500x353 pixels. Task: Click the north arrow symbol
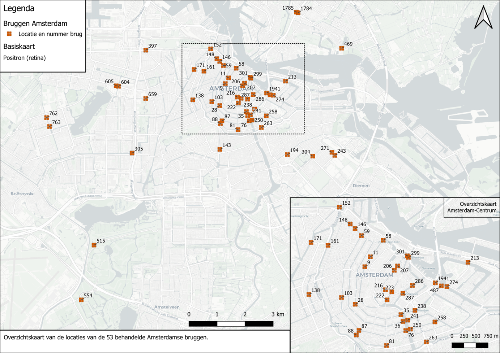(x=483, y=17)
